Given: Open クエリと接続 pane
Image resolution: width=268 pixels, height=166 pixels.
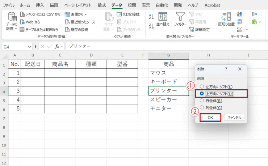Looking at the screenshot, I should click(128, 14).
